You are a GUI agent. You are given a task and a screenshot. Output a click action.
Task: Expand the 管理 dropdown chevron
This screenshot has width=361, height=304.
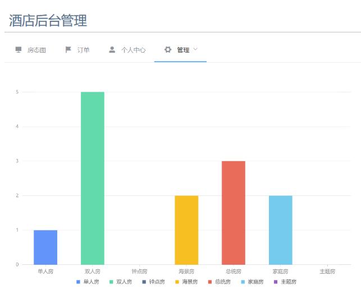click(x=195, y=49)
